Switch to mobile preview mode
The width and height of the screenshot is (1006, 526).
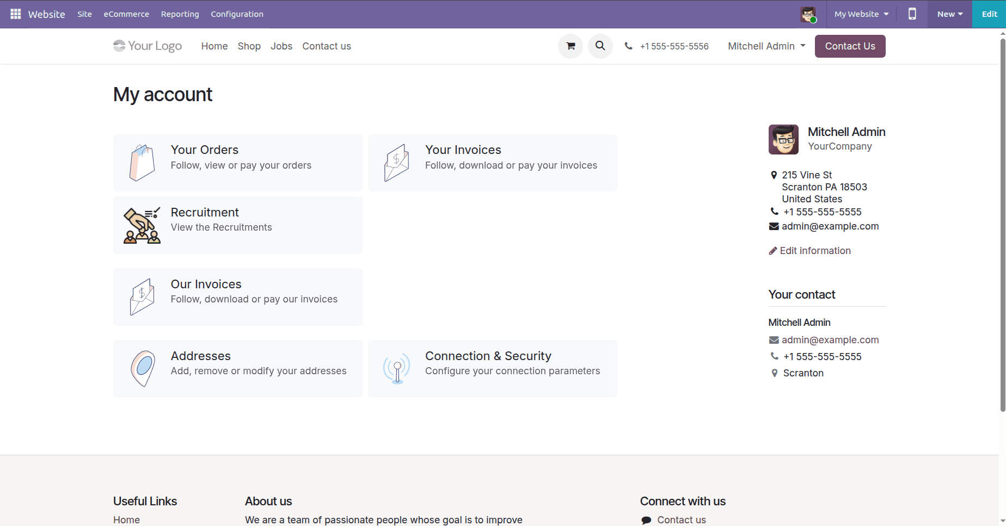tap(912, 14)
